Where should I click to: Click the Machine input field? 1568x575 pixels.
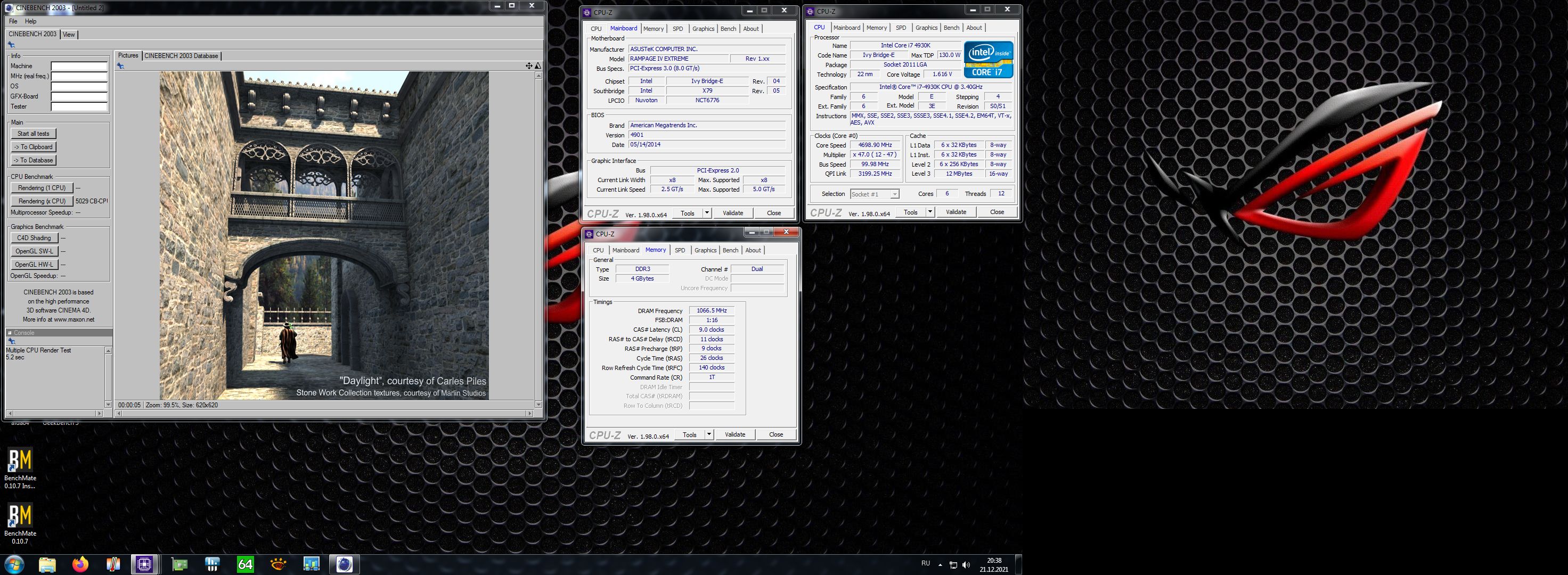pos(79,67)
